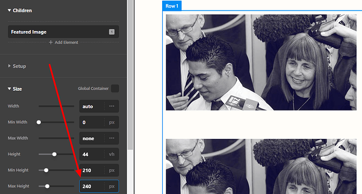
Task: Click the Width slider track
Action: point(56,106)
